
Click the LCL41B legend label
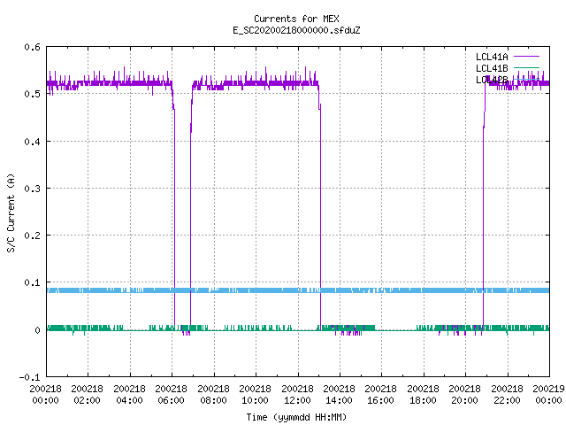pos(492,68)
